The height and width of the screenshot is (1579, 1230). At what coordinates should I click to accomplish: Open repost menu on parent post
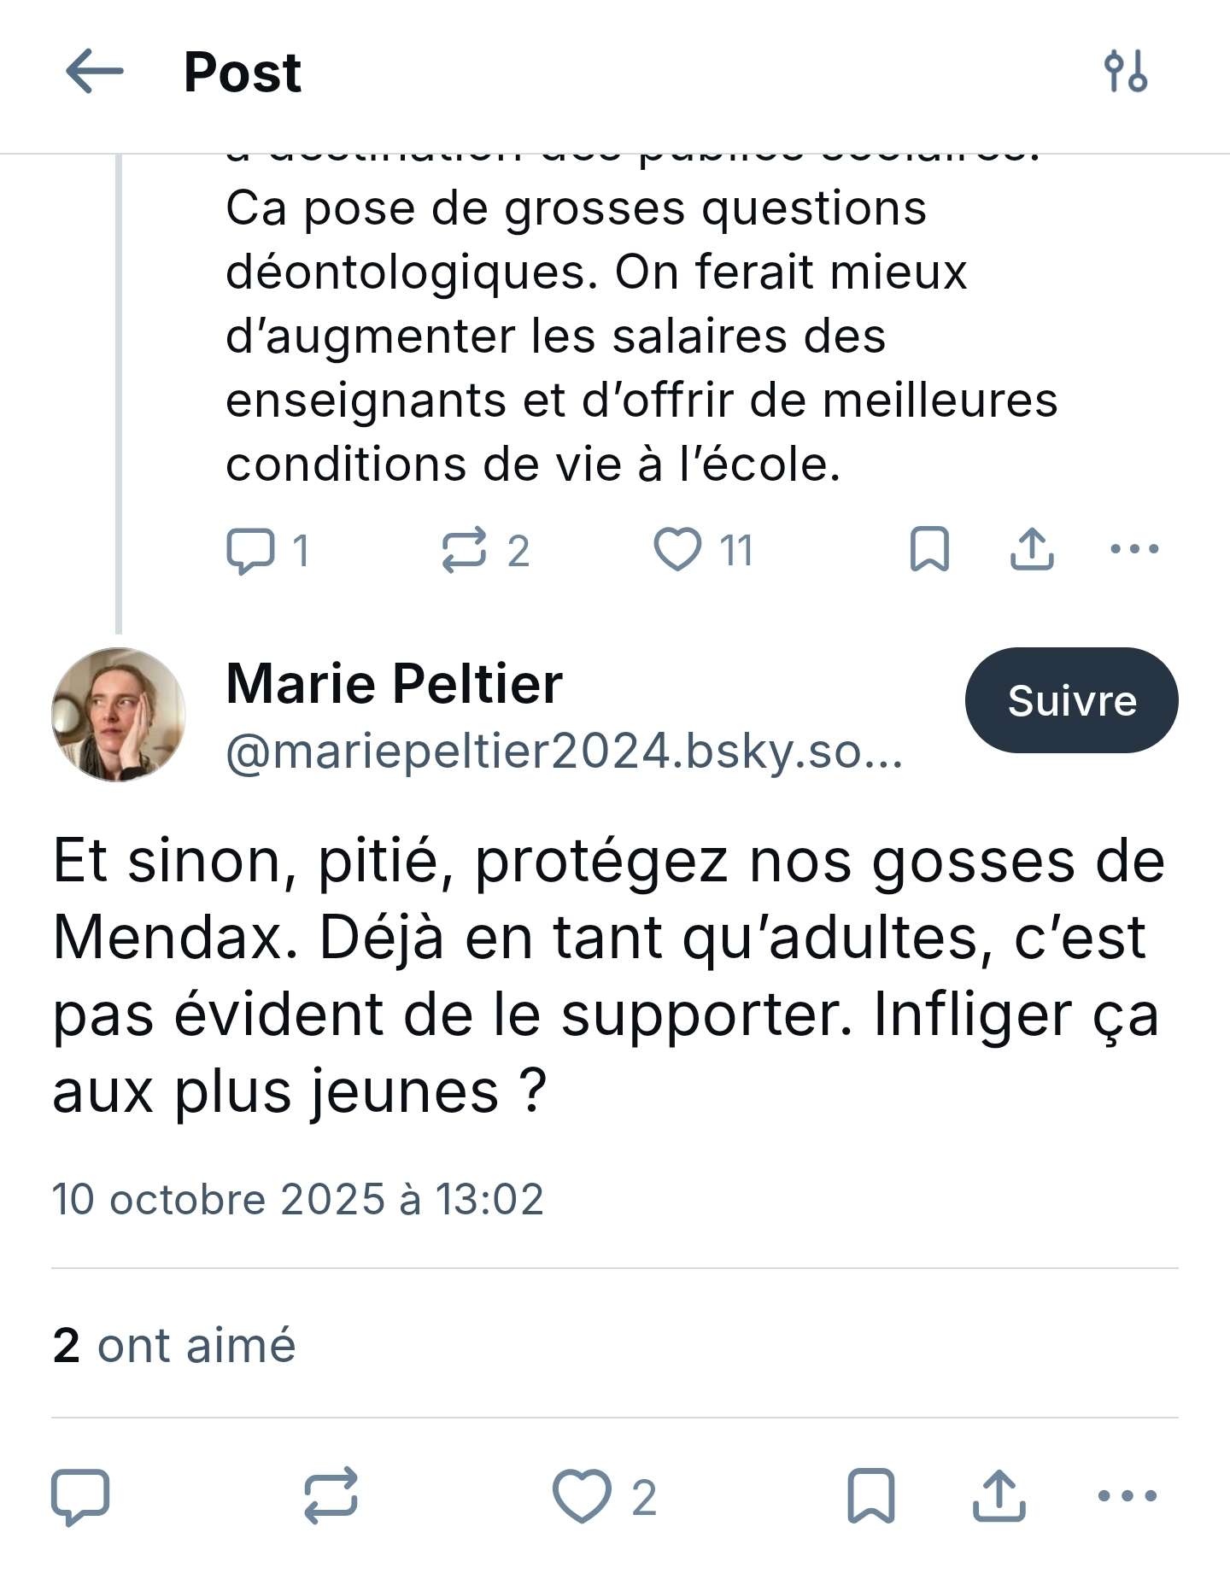click(x=464, y=550)
